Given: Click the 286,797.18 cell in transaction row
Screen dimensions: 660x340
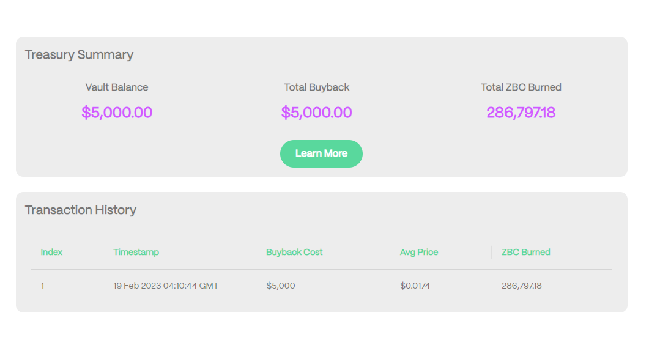Looking at the screenshot, I should coord(522,286).
